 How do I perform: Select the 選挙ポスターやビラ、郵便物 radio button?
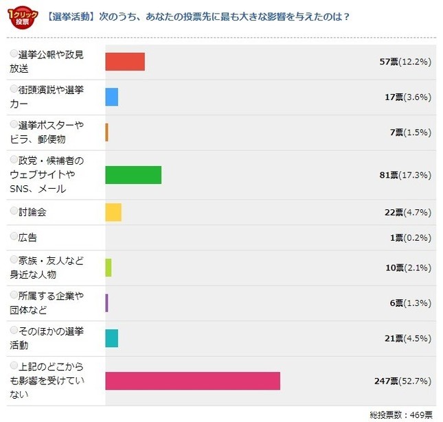tap(14, 124)
